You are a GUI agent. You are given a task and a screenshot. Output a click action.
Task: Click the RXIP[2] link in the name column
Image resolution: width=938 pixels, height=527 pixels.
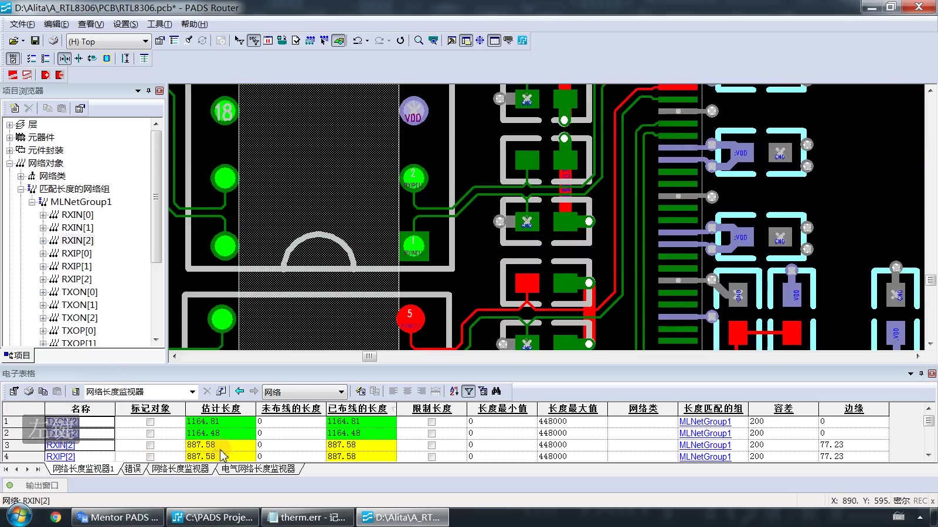[60, 457]
